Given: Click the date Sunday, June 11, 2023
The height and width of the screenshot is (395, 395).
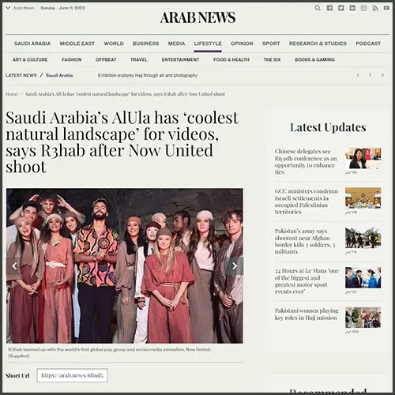Looking at the screenshot, I should click(x=62, y=8).
